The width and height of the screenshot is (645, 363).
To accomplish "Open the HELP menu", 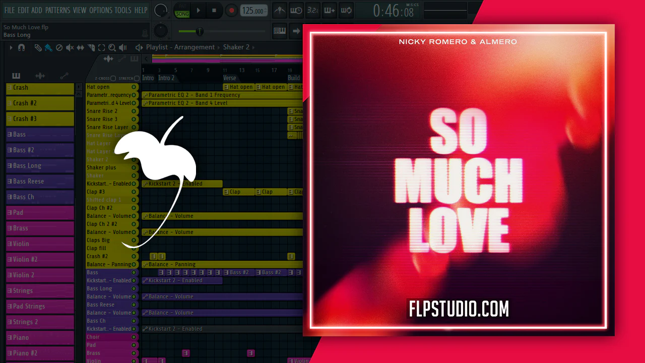I will [141, 10].
